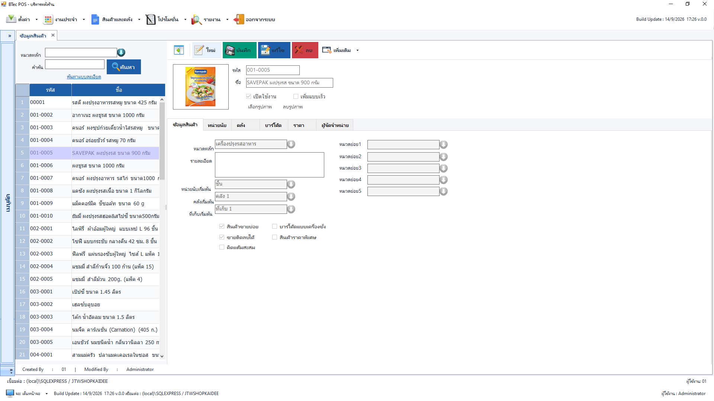Click the collapse panel arrow icon
The image size is (714, 401).
[x=179, y=50]
